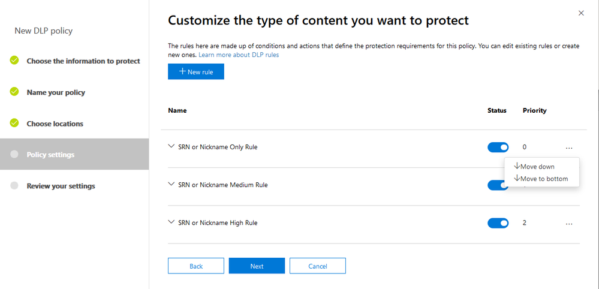Toggle status of SRN or Nickname High Rule
The width and height of the screenshot is (599, 289).
[498, 223]
